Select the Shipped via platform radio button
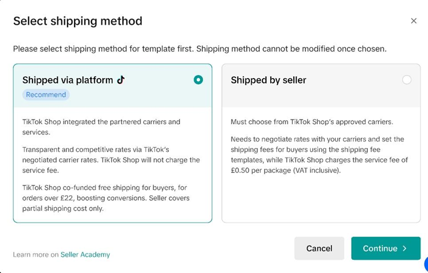The height and width of the screenshot is (273, 428). click(x=198, y=80)
